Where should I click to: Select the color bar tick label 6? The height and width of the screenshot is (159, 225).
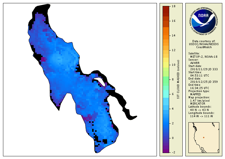(173, 94)
